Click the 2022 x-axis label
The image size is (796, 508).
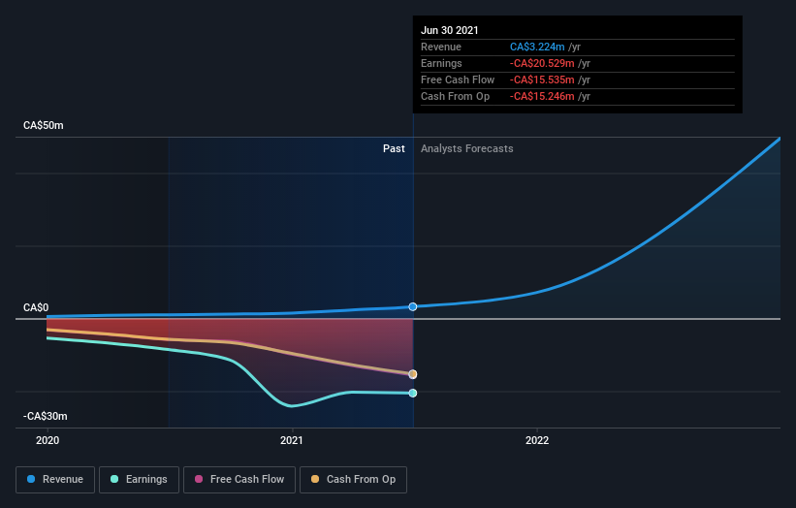tap(537, 440)
